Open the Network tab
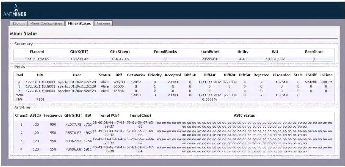Screen dimensions: 345x167 tap(103, 23)
